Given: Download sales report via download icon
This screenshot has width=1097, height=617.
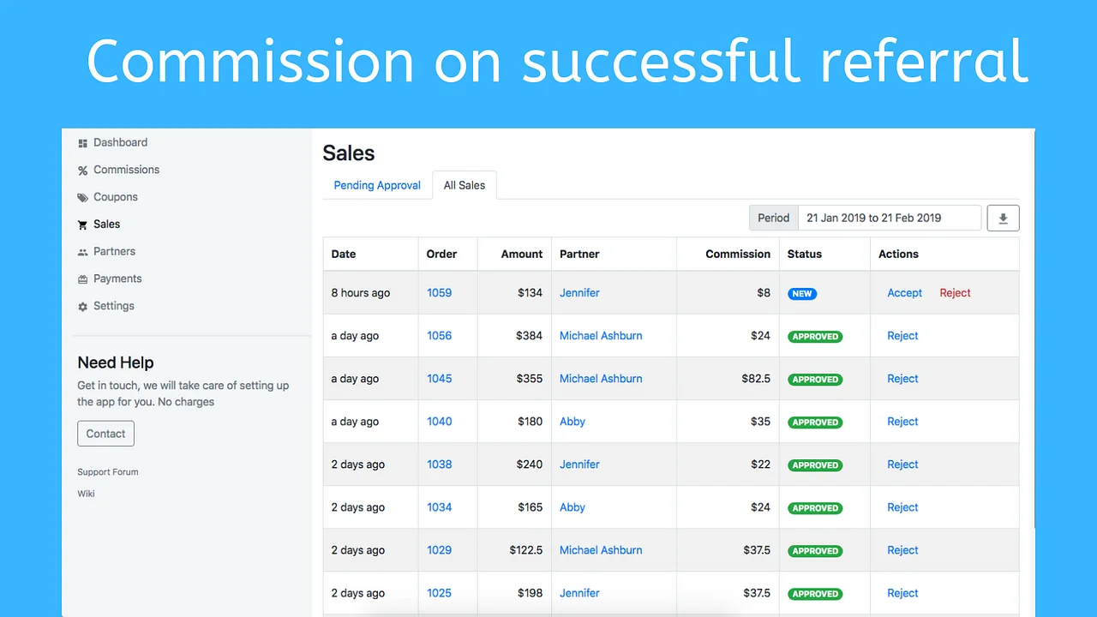Looking at the screenshot, I should coord(1003,218).
